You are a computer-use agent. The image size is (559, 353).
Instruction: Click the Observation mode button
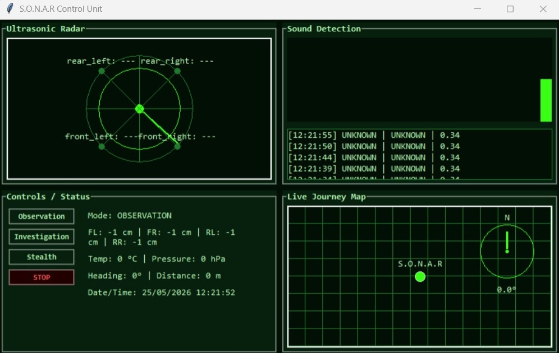coord(42,216)
